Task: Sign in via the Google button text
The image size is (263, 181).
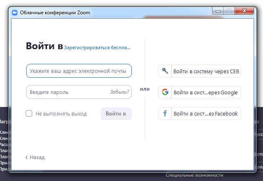Action: click(206, 92)
